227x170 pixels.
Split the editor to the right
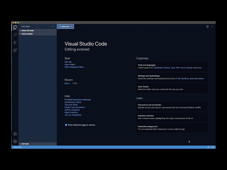tap(207, 27)
